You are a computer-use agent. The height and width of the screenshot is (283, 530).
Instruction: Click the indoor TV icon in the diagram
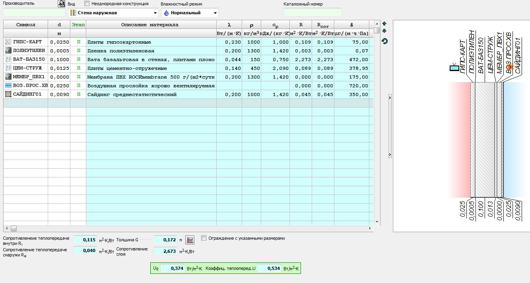454,68
